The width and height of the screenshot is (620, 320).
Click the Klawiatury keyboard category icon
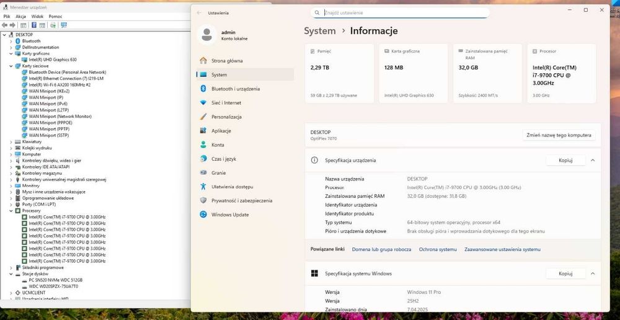18,141
